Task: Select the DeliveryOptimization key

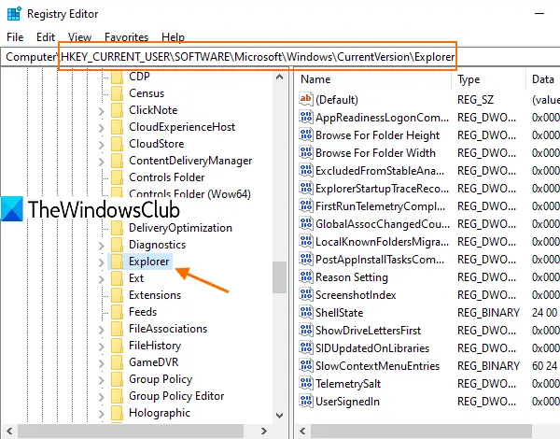Action: coord(180,228)
